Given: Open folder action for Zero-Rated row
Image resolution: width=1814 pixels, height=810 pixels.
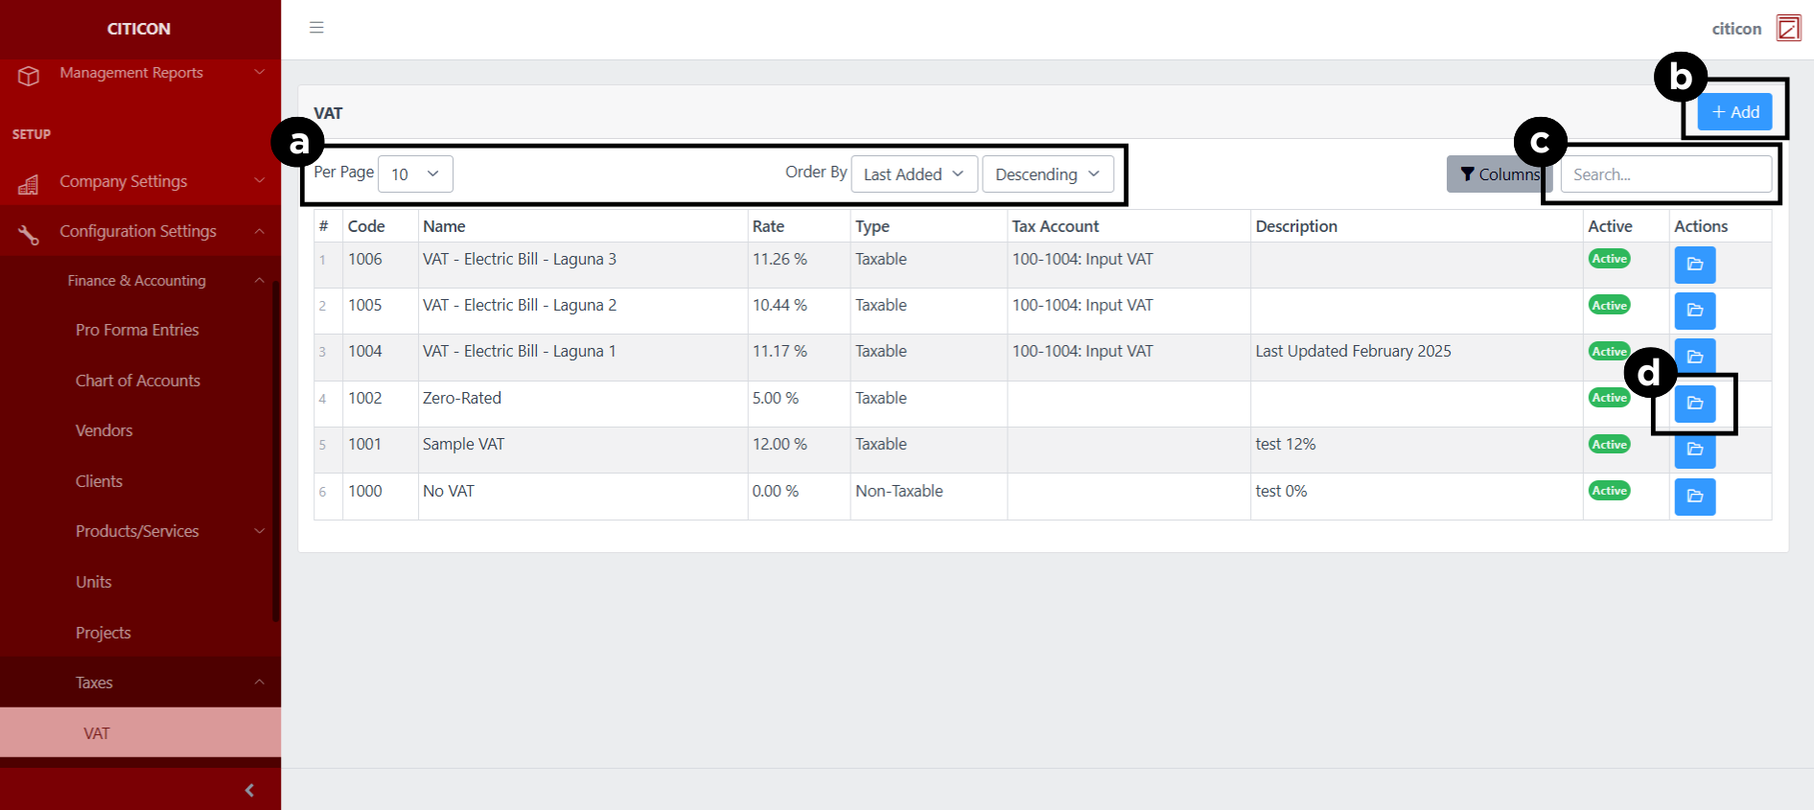Looking at the screenshot, I should pyautogui.click(x=1694, y=404).
